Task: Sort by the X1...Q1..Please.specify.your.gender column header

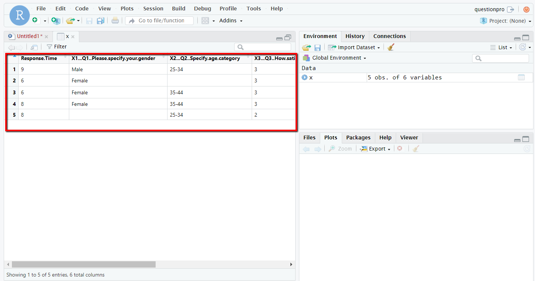Action: click(x=118, y=58)
